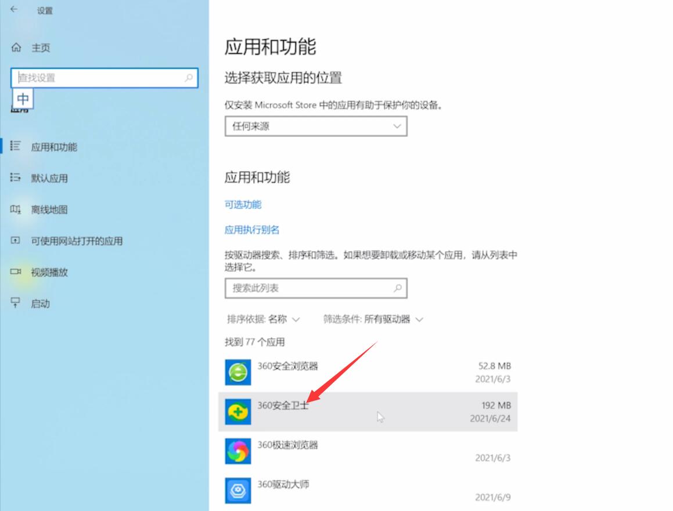Click the 360极速浏览器 app icon
This screenshot has width=673, height=511.
click(237, 451)
